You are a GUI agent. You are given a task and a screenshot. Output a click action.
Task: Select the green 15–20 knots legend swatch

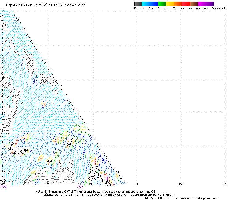[x=162, y=4]
